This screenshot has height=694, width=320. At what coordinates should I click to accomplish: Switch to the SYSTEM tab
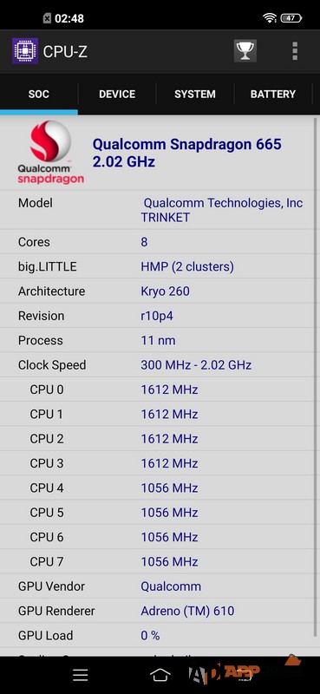(195, 94)
